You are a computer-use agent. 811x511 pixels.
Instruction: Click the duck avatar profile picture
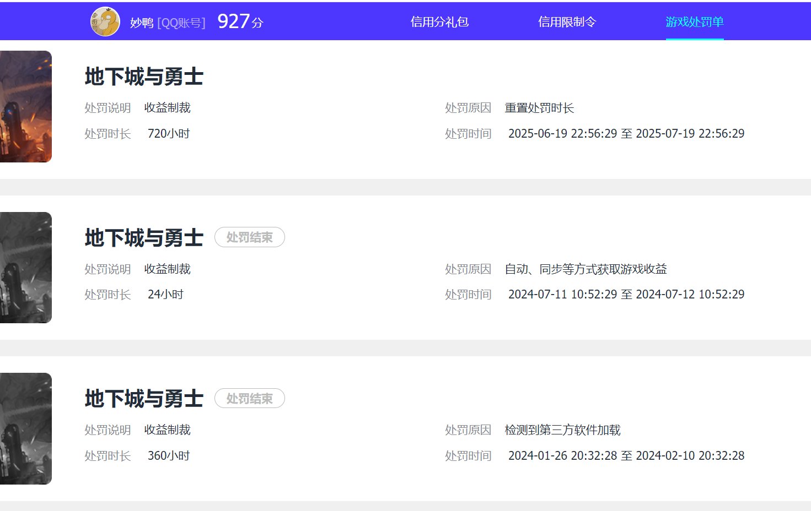[105, 22]
